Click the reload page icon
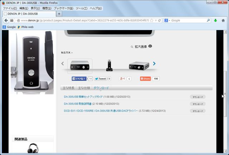229x155 pixels. click(x=160, y=21)
